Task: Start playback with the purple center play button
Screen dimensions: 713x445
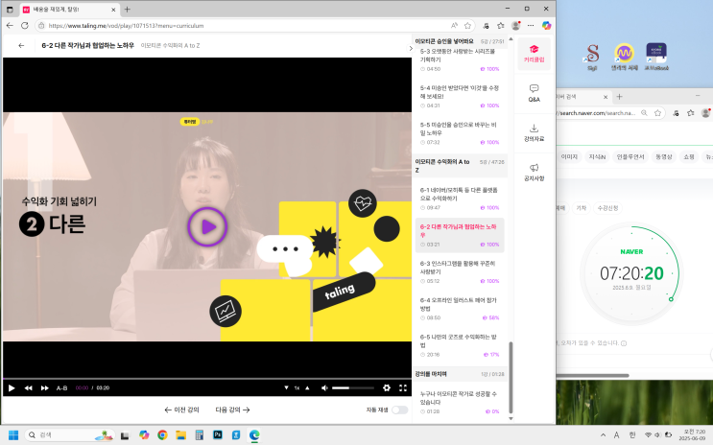Action: (207, 227)
